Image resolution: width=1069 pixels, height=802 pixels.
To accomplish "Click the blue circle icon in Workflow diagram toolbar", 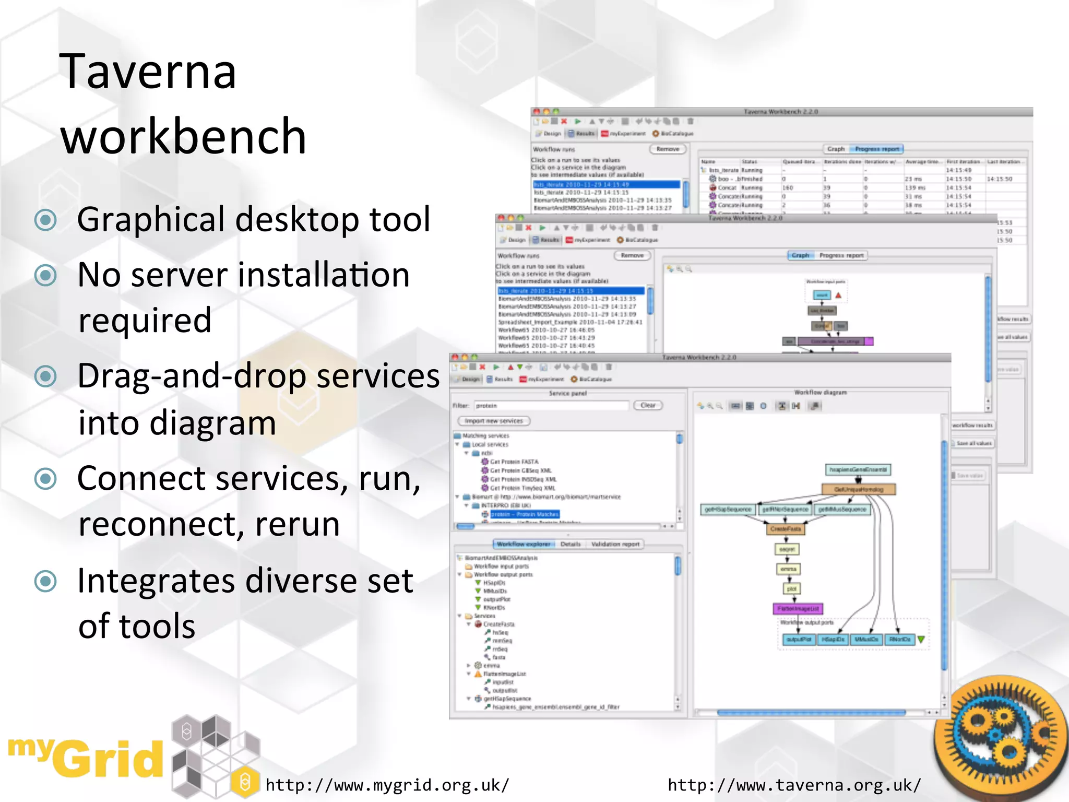I will coord(763,406).
